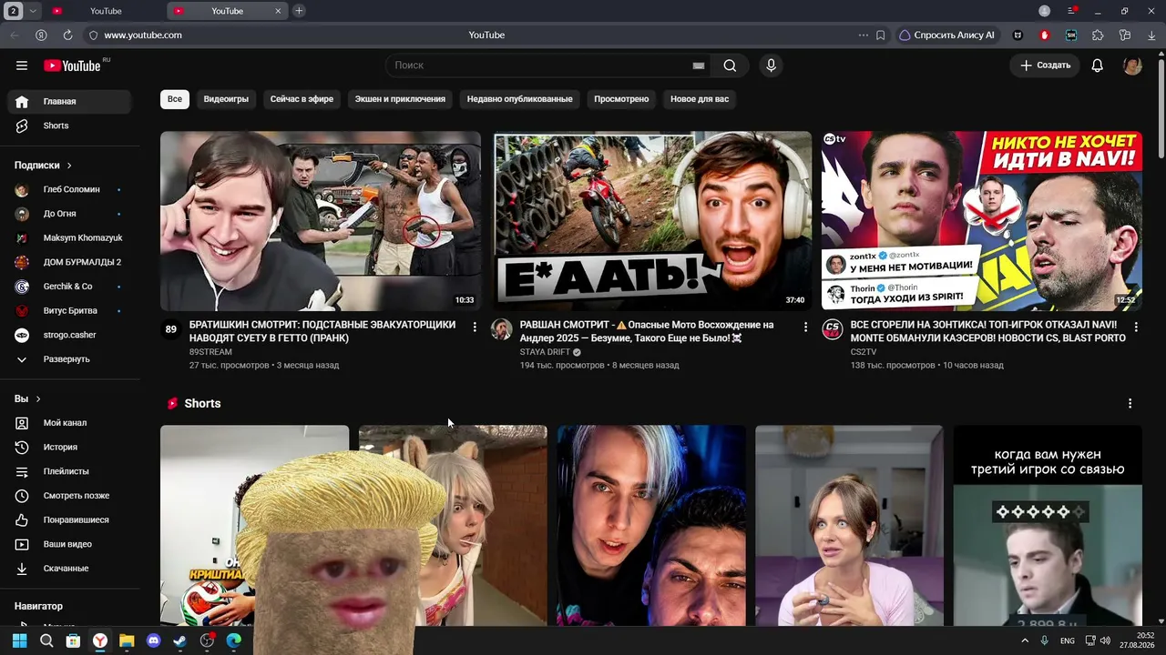Open Смотреть позже in the sidebar
This screenshot has width=1166, height=655.
[69, 496]
